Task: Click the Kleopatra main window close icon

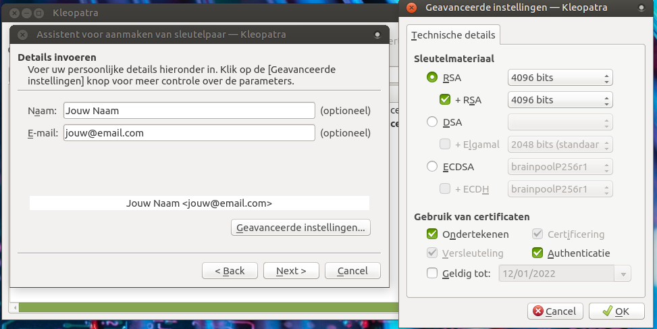Action: tap(14, 13)
